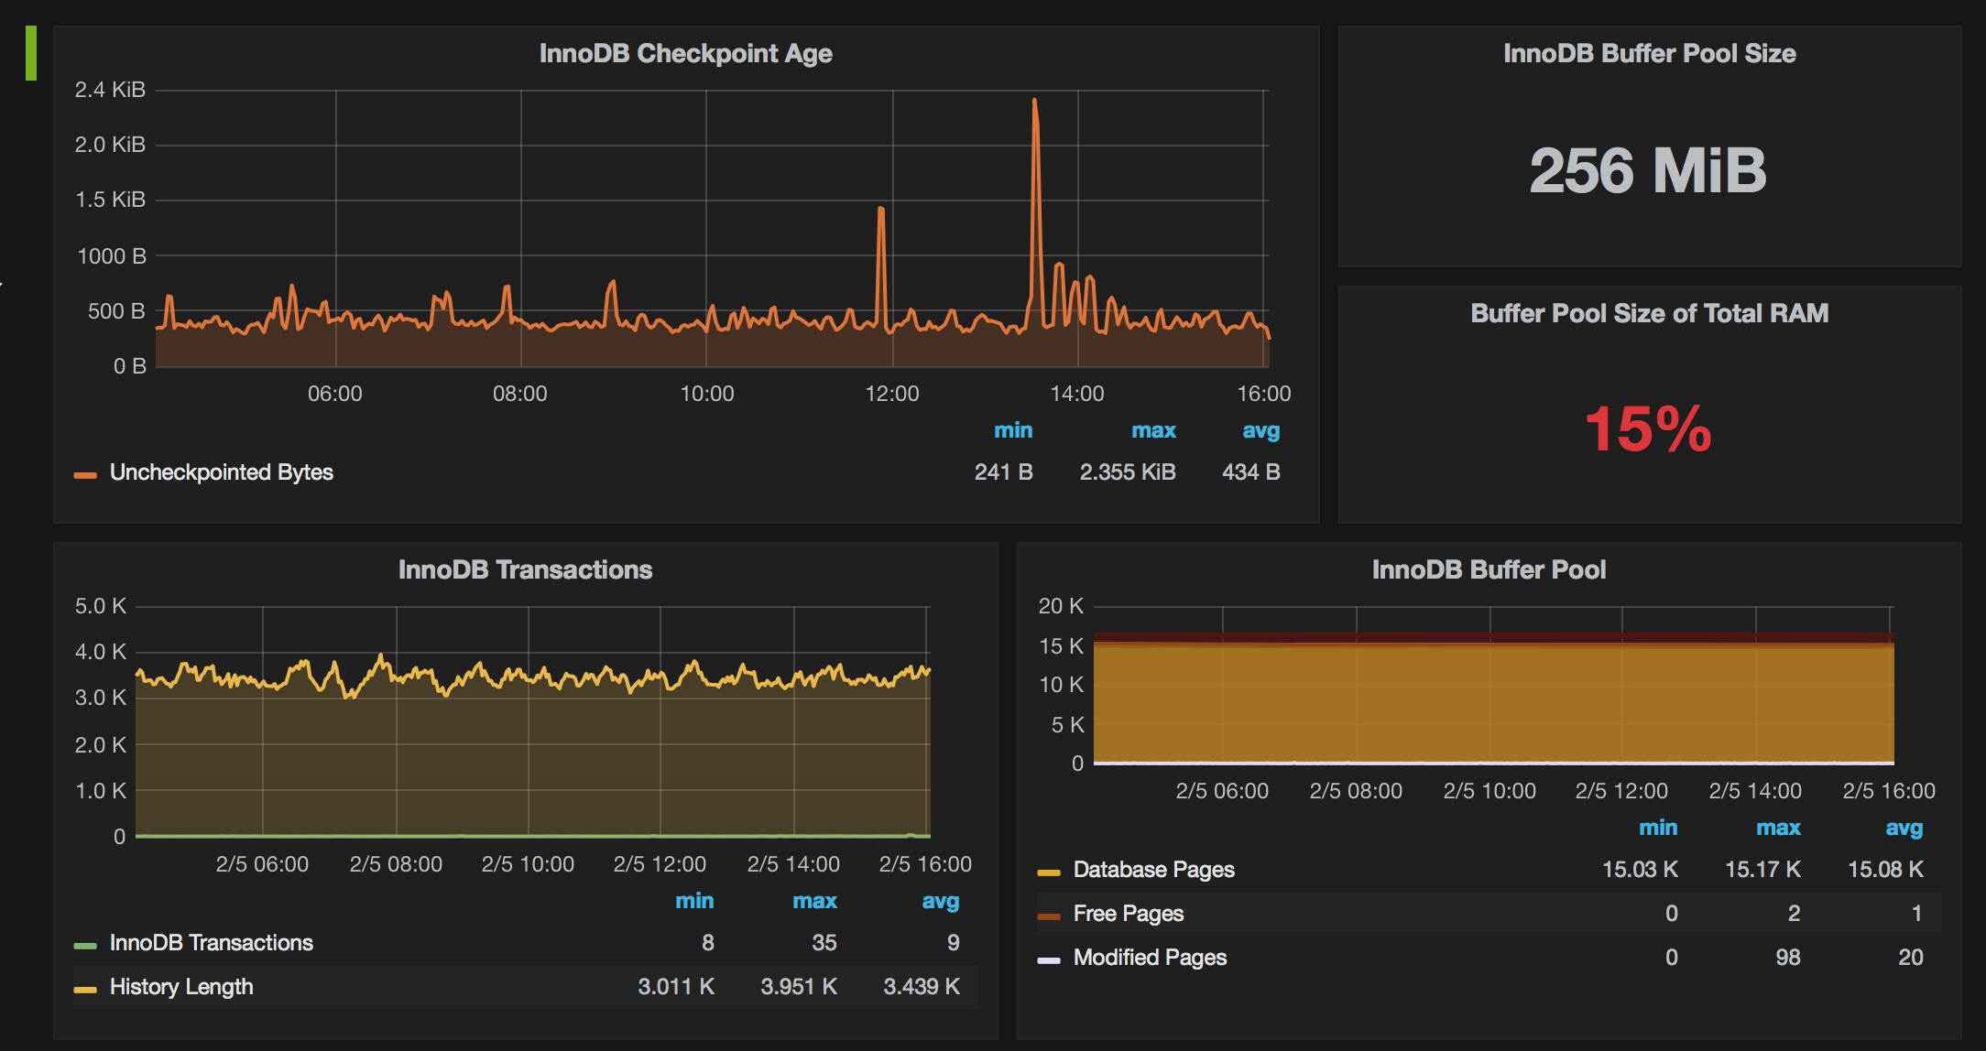Sort Buffer Pool legend by avg column
Image resolution: width=1986 pixels, height=1051 pixels.
coord(1903,829)
